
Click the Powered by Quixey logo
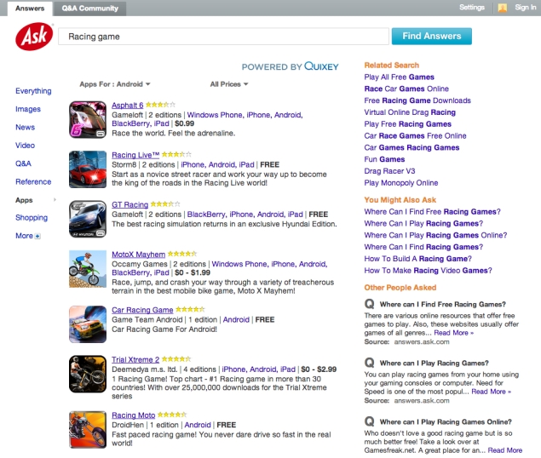(290, 66)
